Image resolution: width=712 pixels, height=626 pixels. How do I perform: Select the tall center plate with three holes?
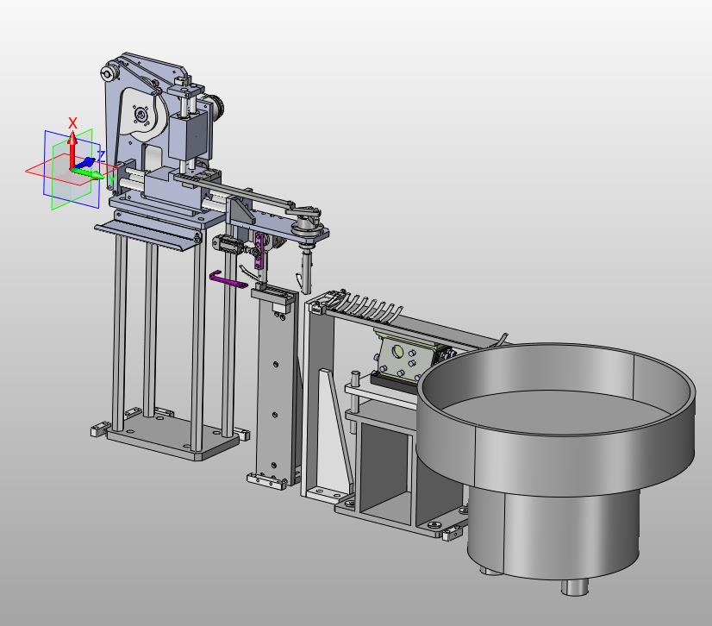[x=274, y=388]
